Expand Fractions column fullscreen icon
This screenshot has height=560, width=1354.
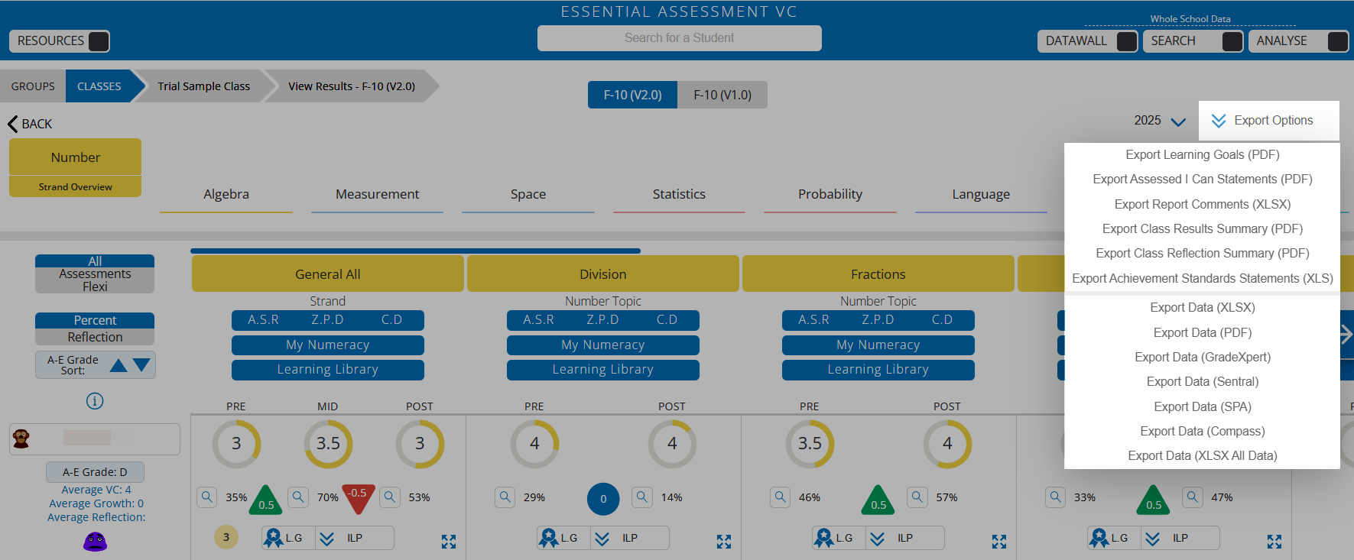pyautogui.click(x=999, y=542)
